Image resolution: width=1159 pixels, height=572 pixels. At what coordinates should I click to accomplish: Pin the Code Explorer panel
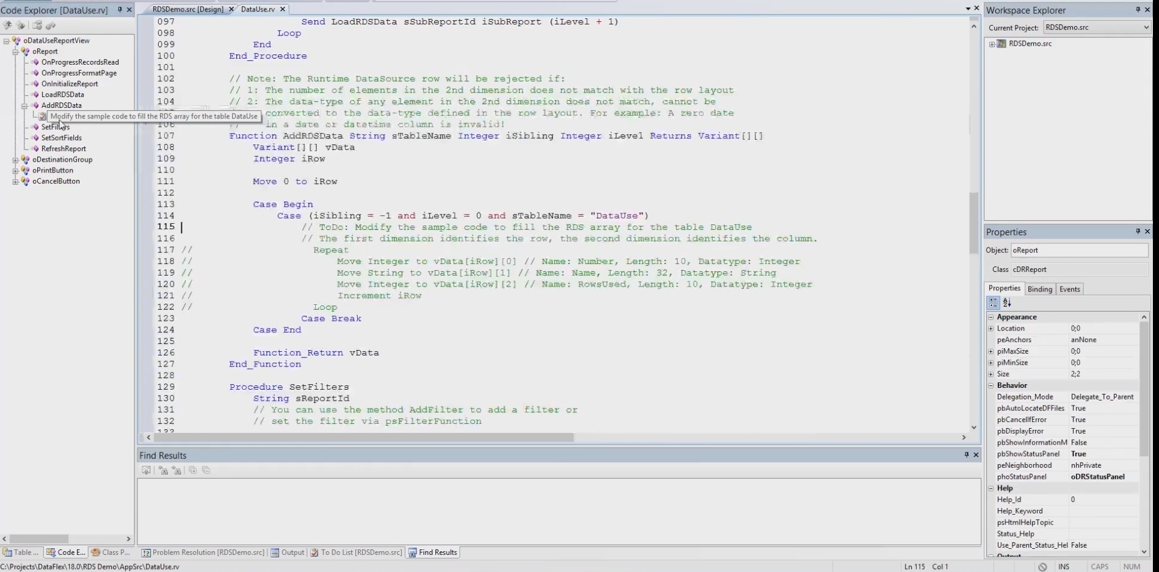click(x=120, y=10)
